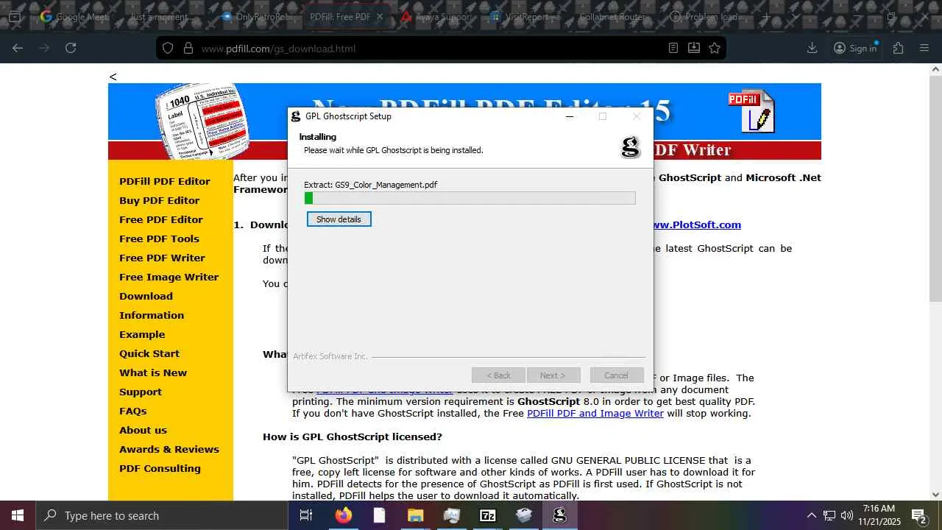This screenshot has width=942, height=530.
Task: Click Sign in to Firefox account
Action: click(855, 48)
